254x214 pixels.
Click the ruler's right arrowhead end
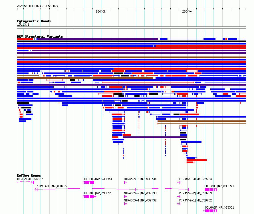[x=245, y=9]
